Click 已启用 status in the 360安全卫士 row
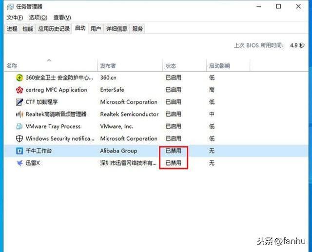Viewport: 312px width, 252px height. (174, 78)
